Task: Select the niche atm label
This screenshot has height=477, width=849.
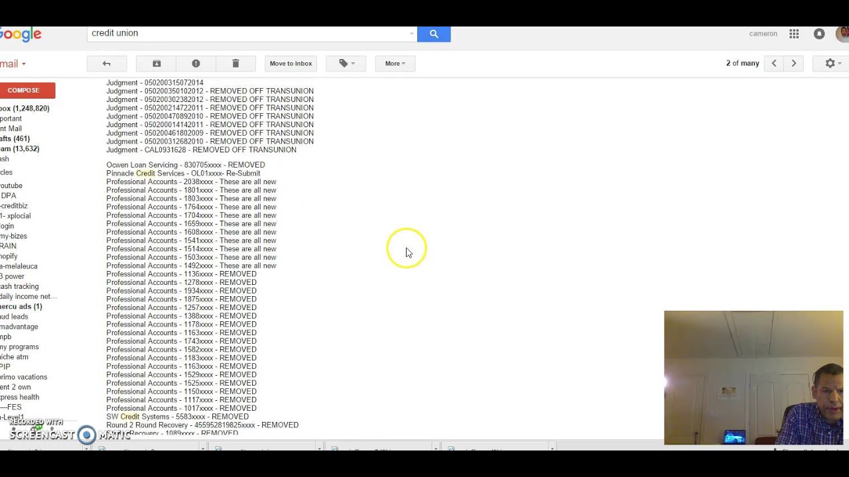Action: 14,357
